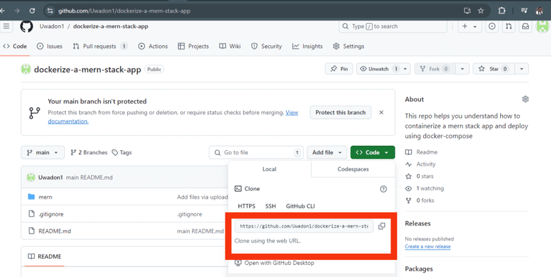This screenshot has width=551, height=277.
Task: Open the repository Settings tab
Action: (348, 47)
